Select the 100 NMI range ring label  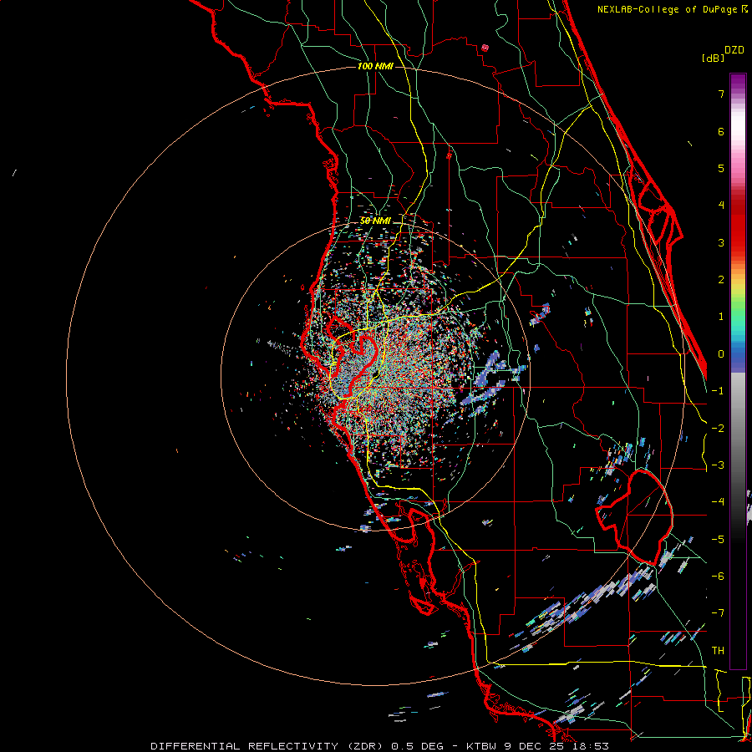[x=375, y=66]
